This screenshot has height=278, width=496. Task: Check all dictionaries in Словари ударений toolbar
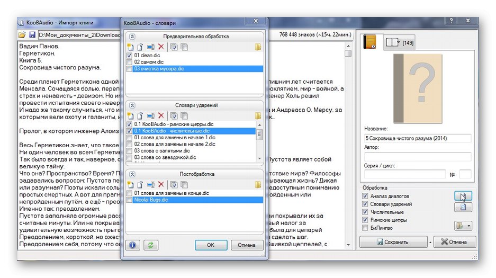tap(174, 116)
